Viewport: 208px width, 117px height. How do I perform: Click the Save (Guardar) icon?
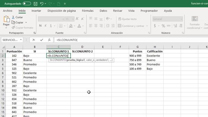35,4
